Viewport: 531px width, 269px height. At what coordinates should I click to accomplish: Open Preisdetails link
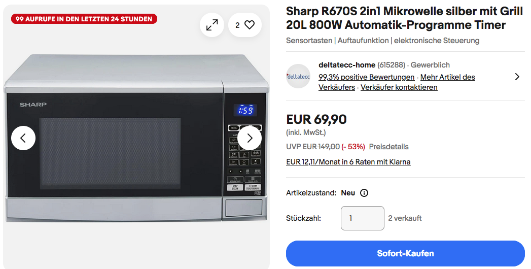pos(389,147)
